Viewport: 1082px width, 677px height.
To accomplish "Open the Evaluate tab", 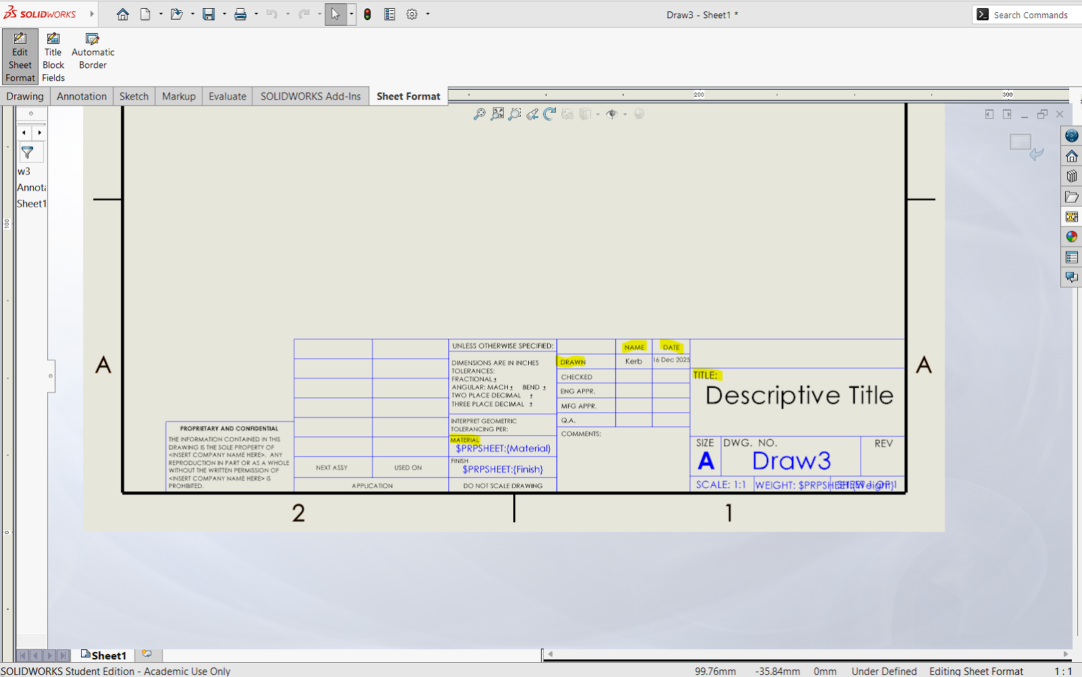I will click(227, 97).
